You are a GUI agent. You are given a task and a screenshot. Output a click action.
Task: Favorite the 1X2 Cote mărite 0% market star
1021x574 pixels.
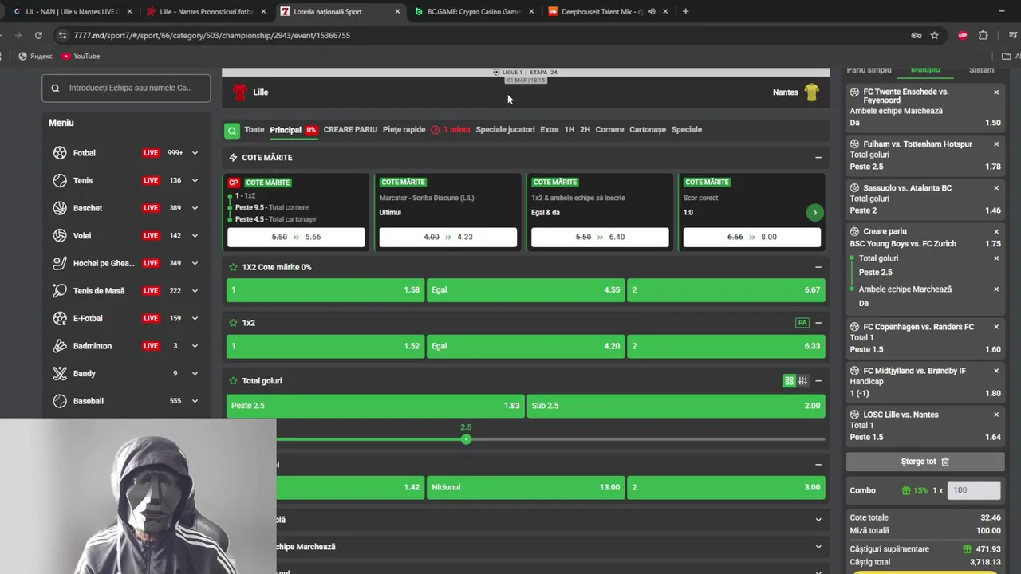[x=233, y=267]
